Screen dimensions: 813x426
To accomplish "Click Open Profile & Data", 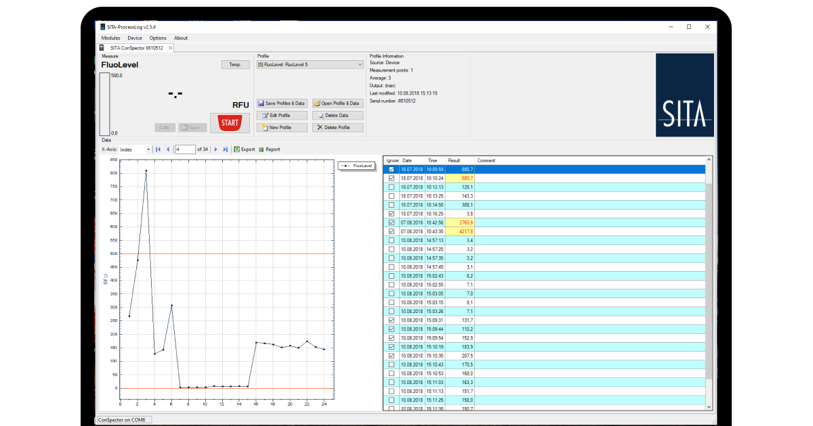I will point(337,103).
